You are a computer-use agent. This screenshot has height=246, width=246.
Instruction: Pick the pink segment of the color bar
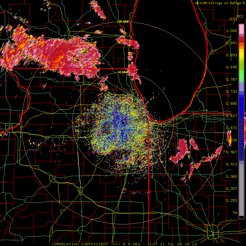coord(241,29)
